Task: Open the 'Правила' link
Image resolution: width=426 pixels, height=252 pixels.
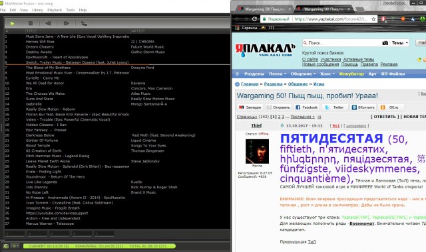Action: [369, 64]
